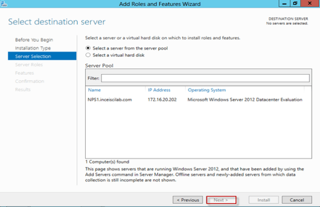Image resolution: width=320 pixels, height=207 pixels.
Task: Sort by the Operating System column header
Action: 206,90
